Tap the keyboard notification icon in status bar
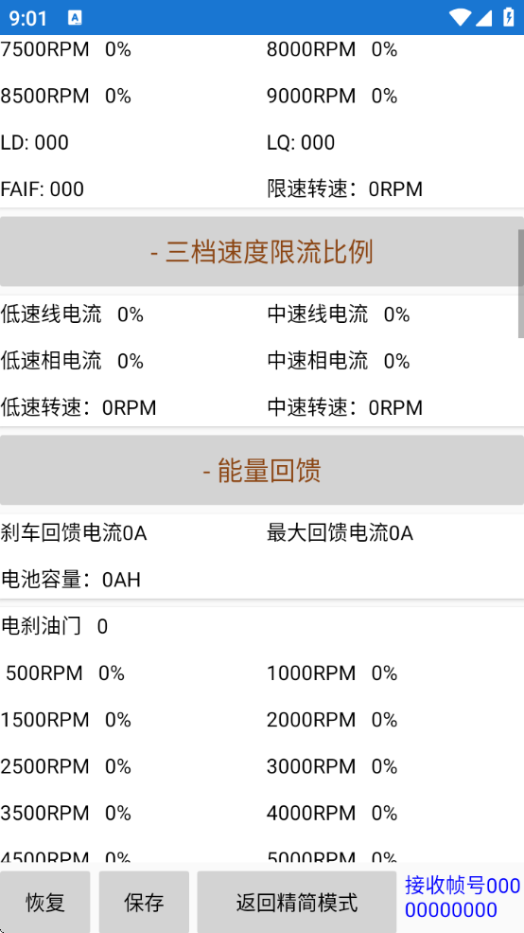Image resolution: width=524 pixels, height=933 pixels. tap(75, 18)
